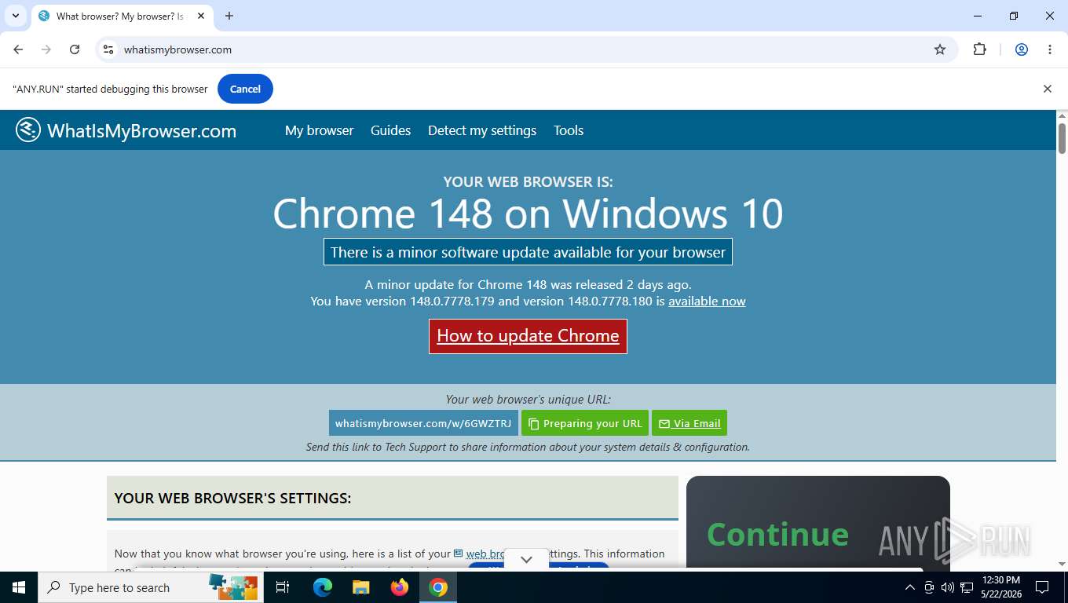
Task: Click the 'YOUR WEB BROWSER'S SETTINGS:' heading
Action: (233, 498)
